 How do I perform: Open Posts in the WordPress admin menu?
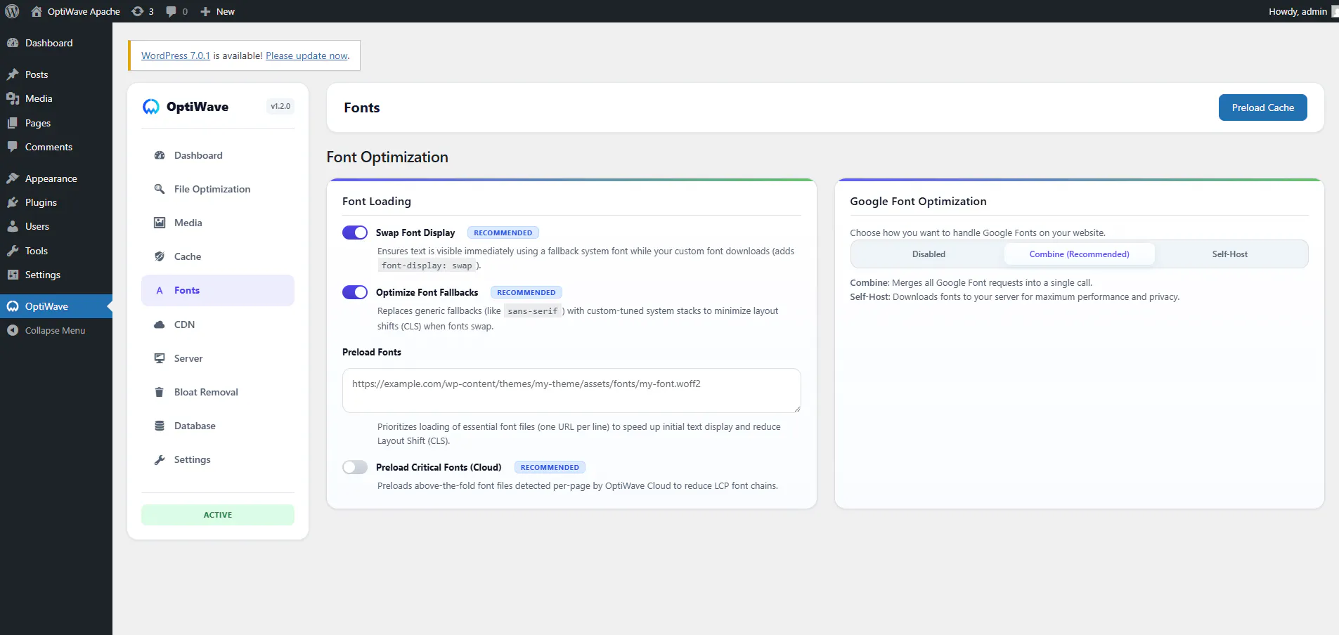[x=56, y=74]
